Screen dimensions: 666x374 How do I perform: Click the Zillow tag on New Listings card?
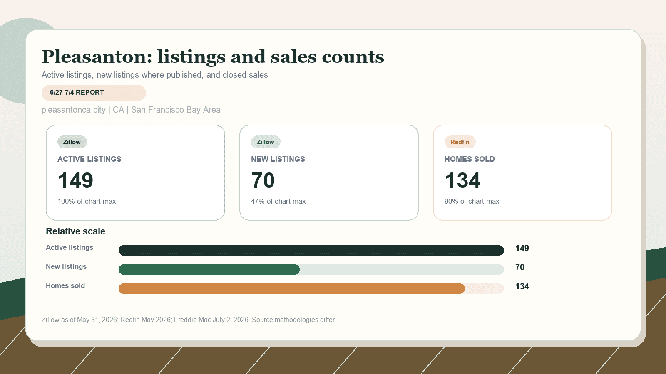[266, 142]
